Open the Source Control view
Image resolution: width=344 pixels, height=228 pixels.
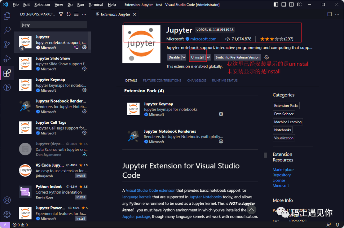pos(7,44)
